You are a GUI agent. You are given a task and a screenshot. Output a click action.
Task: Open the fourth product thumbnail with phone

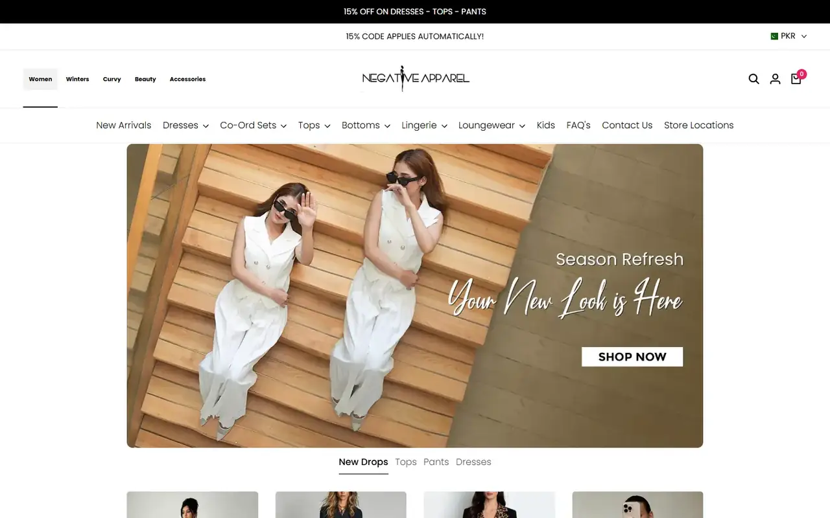[x=637, y=504]
